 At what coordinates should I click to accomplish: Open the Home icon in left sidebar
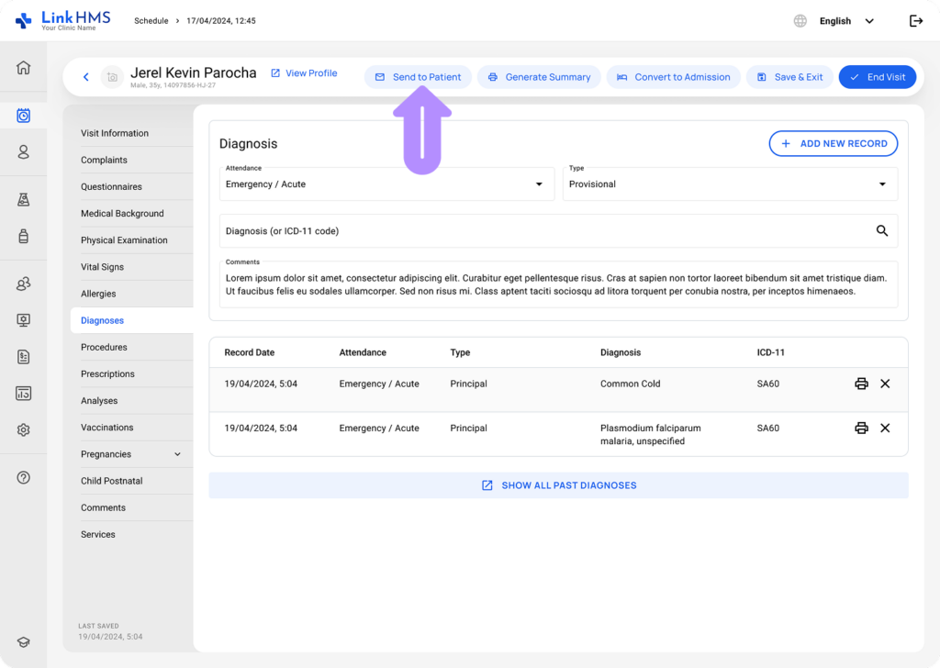[23, 68]
